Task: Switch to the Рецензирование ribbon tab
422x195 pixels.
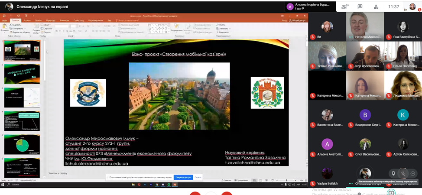Action: (x=96, y=20)
